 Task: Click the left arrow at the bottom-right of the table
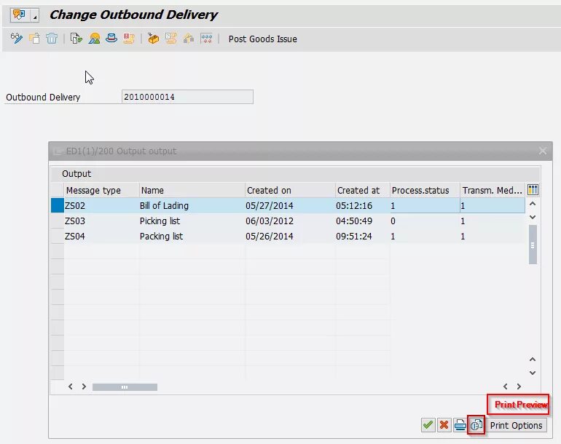point(505,386)
